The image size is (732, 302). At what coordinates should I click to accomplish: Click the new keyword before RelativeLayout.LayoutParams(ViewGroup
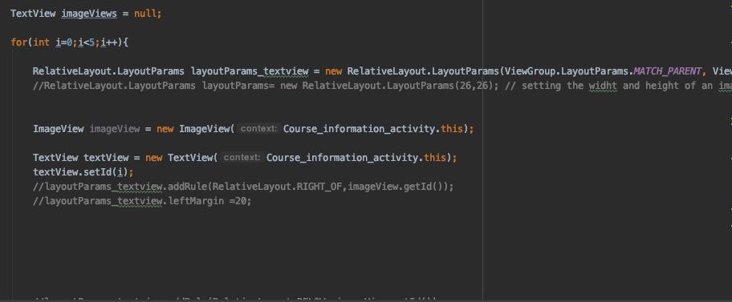tap(334, 71)
